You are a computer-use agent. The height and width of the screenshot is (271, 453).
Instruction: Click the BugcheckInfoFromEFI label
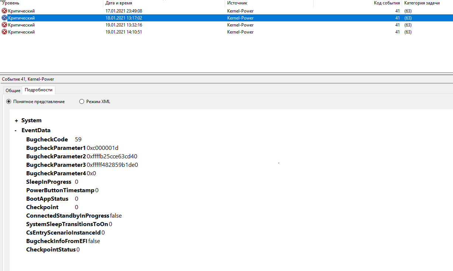tap(57, 241)
